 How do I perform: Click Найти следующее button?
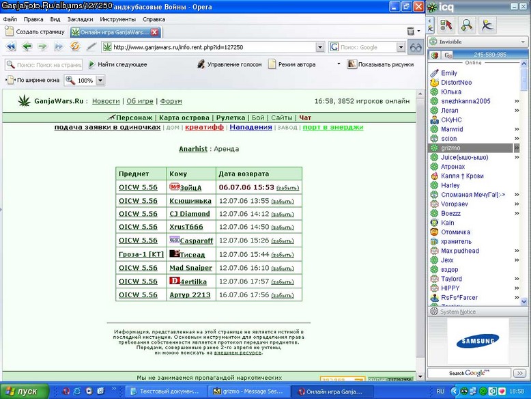(x=117, y=64)
